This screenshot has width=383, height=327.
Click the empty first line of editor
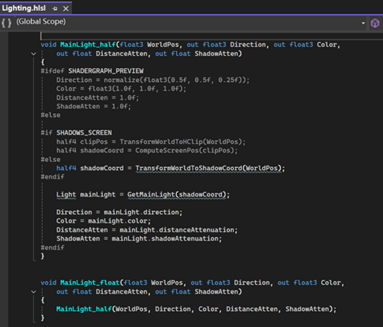point(211,36)
